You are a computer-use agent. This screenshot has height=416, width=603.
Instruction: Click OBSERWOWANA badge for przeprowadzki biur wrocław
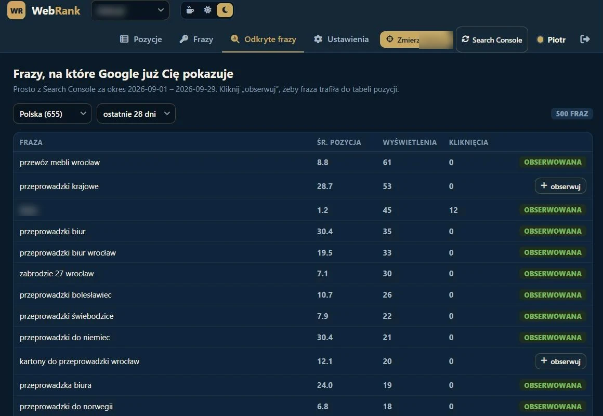(x=553, y=252)
